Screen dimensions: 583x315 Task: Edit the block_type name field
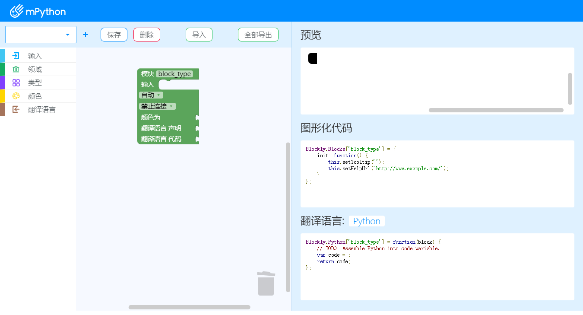coord(174,74)
